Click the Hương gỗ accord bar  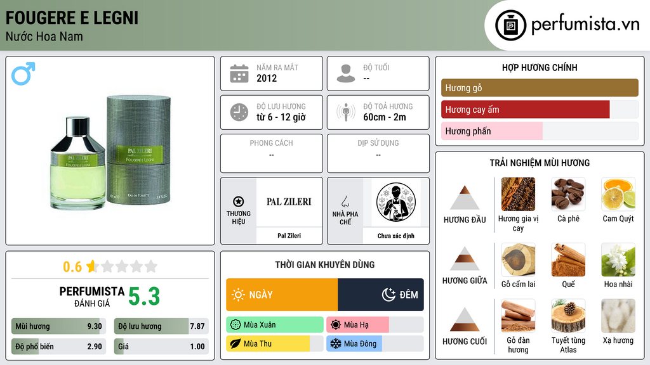point(540,87)
